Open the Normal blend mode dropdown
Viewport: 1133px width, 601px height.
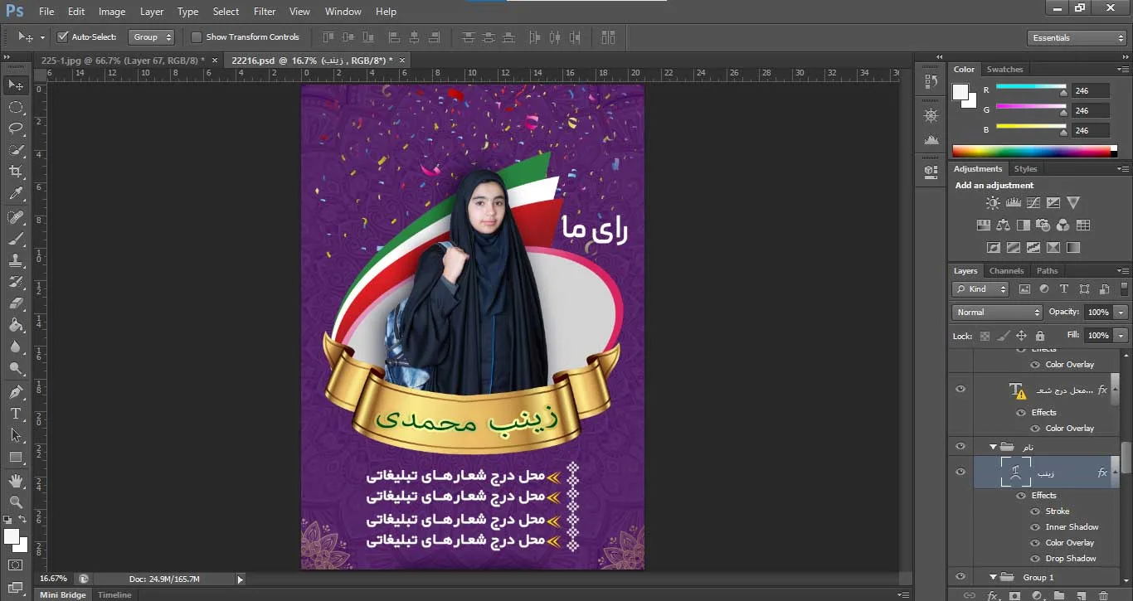pyautogui.click(x=997, y=313)
